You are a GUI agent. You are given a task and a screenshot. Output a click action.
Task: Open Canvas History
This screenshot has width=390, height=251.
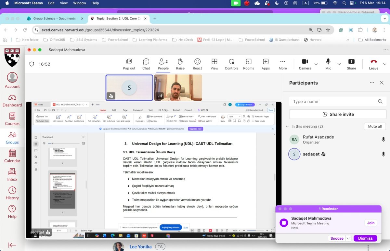pos(12,193)
